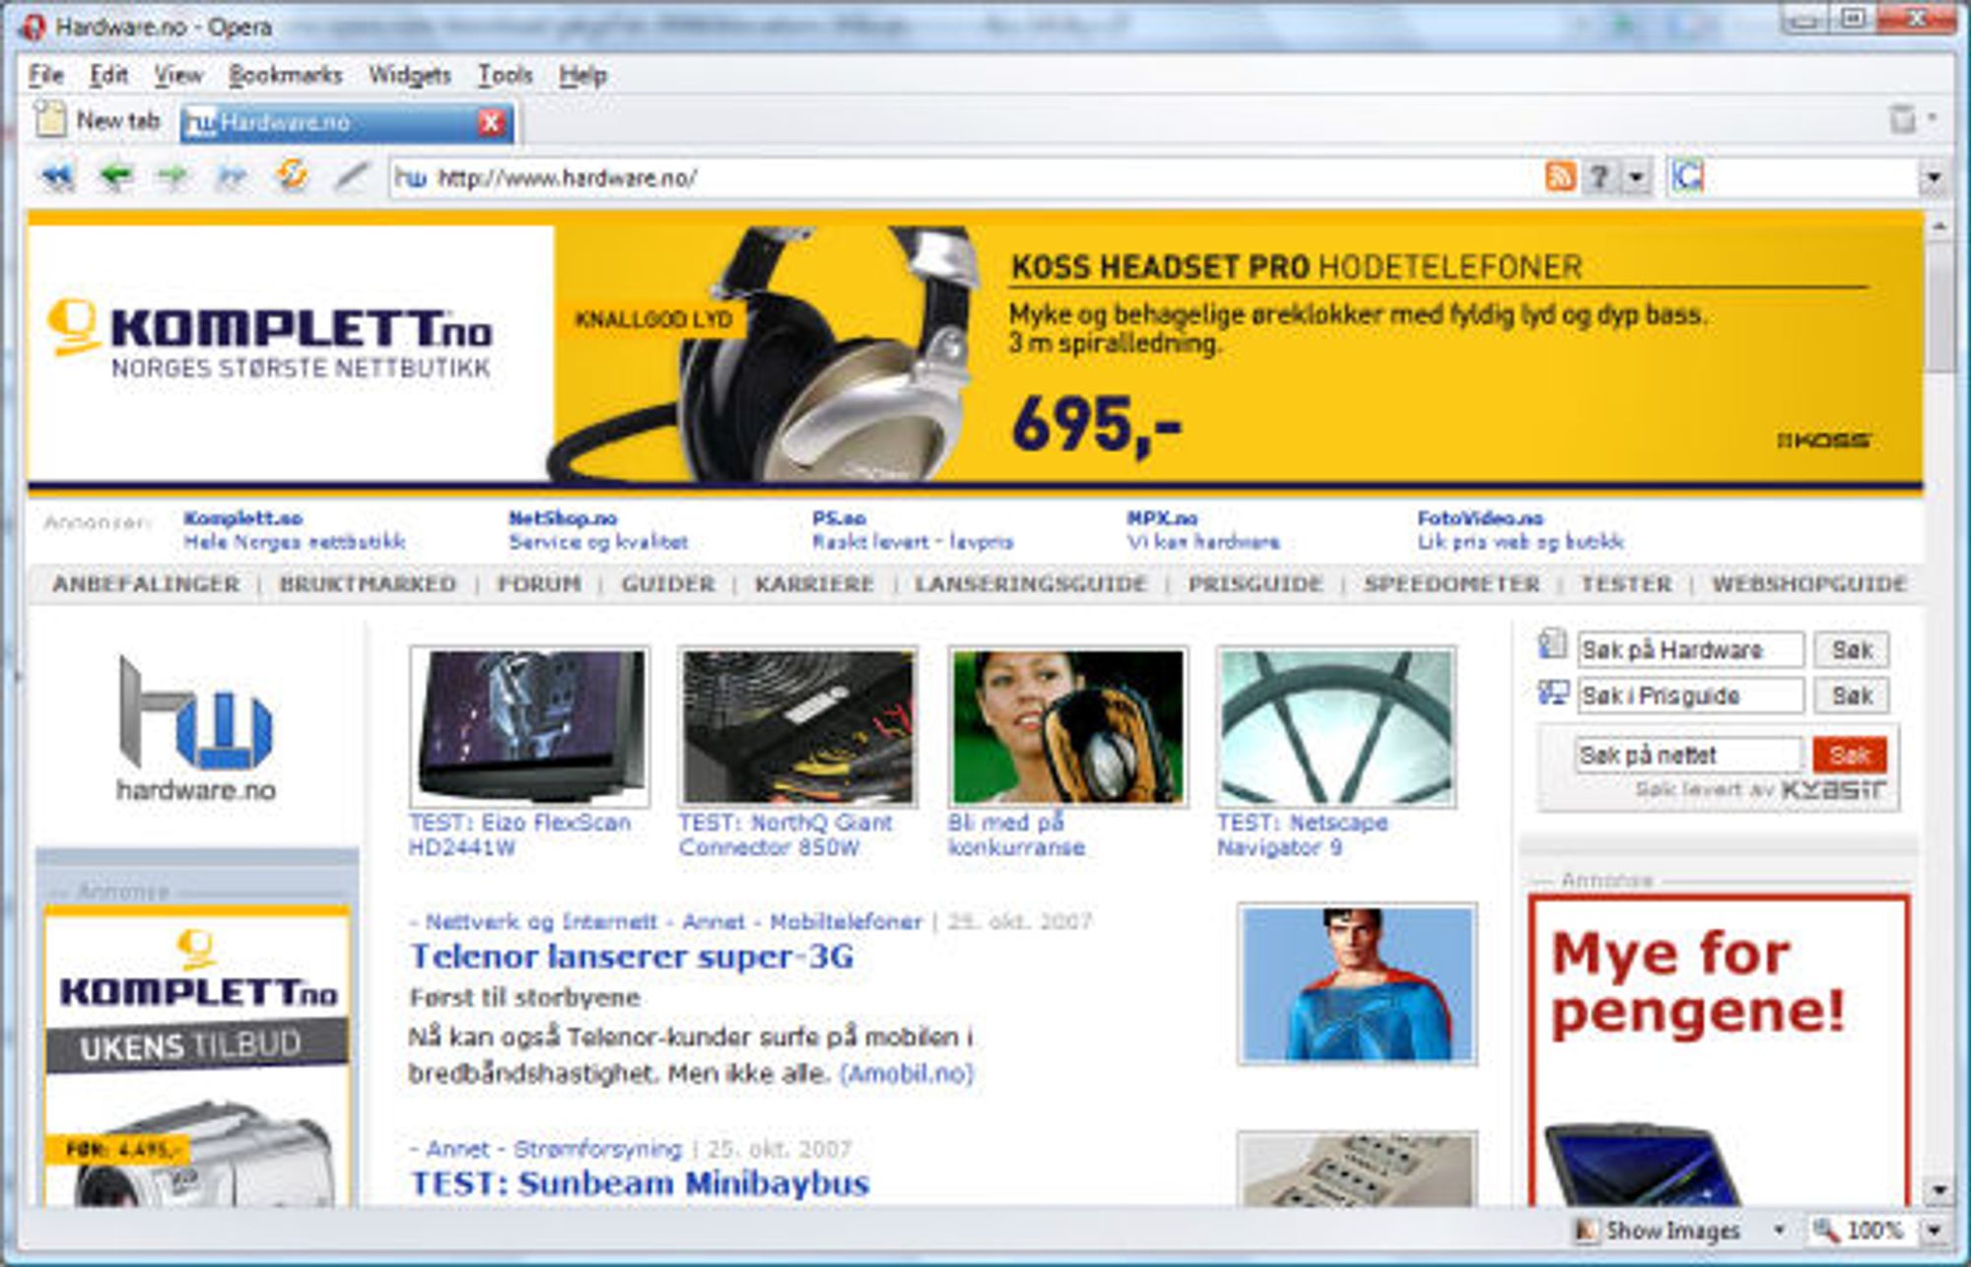Click Søk button beside 'Søk på Hardware'
This screenshot has height=1267, width=1971.
pyautogui.click(x=1852, y=650)
